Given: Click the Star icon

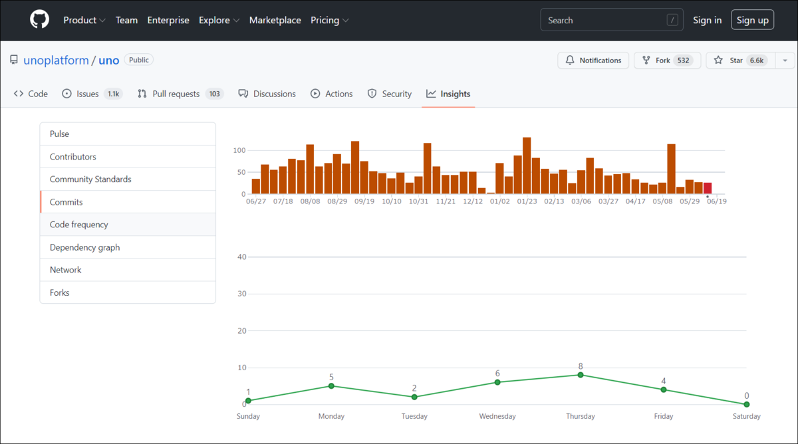Looking at the screenshot, I should point(718,60).
